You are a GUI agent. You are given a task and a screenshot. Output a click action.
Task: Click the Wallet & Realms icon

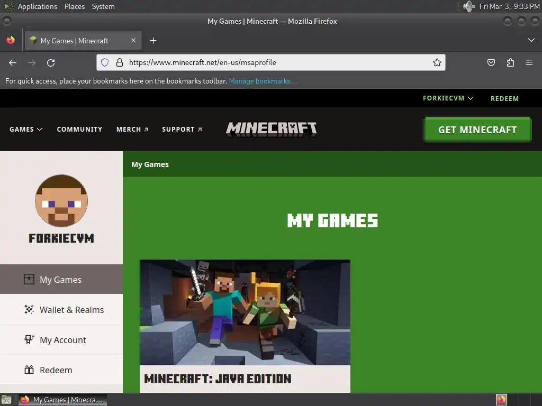coord(29,309)
